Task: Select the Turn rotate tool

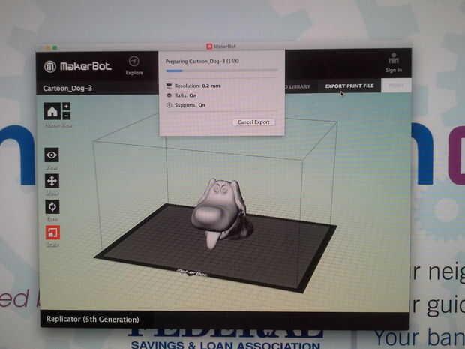Action: click(x=52, y=206)
